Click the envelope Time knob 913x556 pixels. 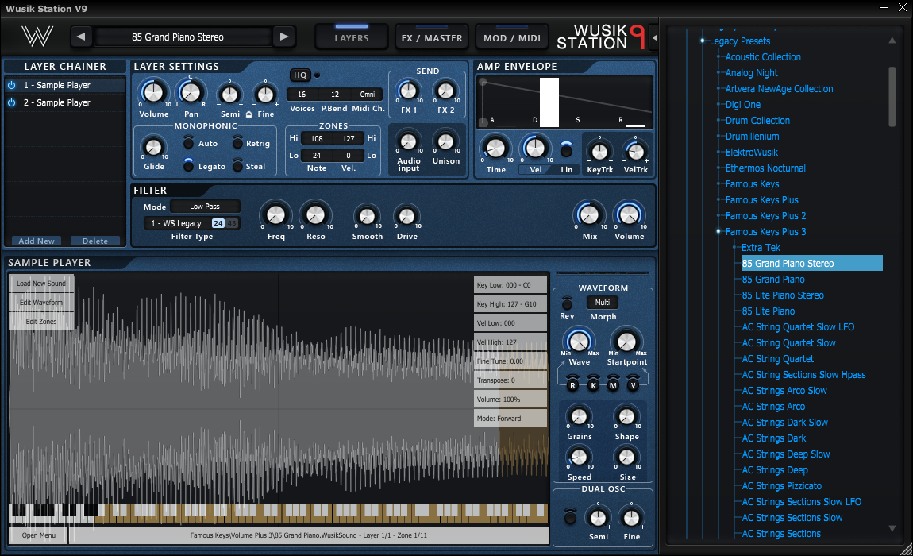pos(495,149)
